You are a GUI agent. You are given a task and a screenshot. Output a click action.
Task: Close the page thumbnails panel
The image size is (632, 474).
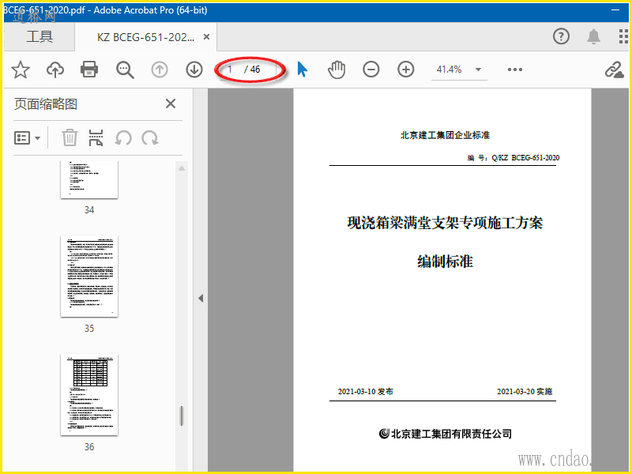pos(171,103)
